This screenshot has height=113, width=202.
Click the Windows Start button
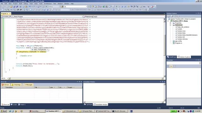(3, 111)
